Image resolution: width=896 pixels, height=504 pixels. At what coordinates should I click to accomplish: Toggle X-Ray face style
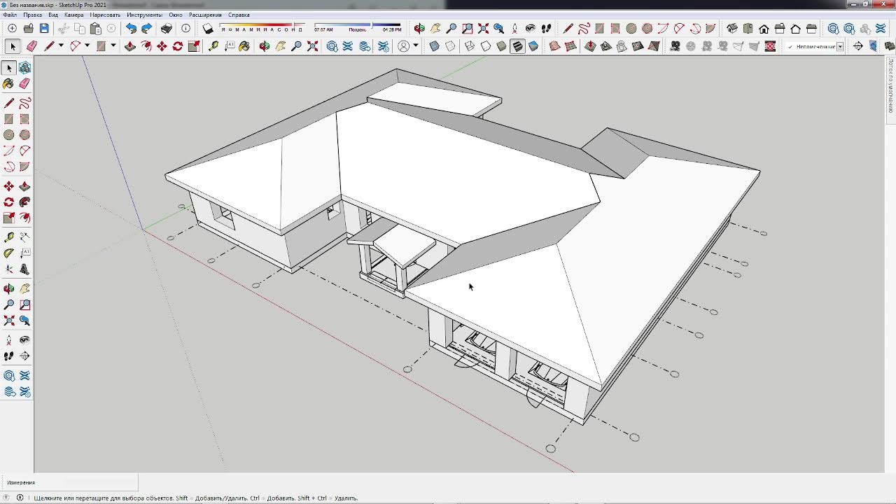pyautogui.click(x=434, y=46)
